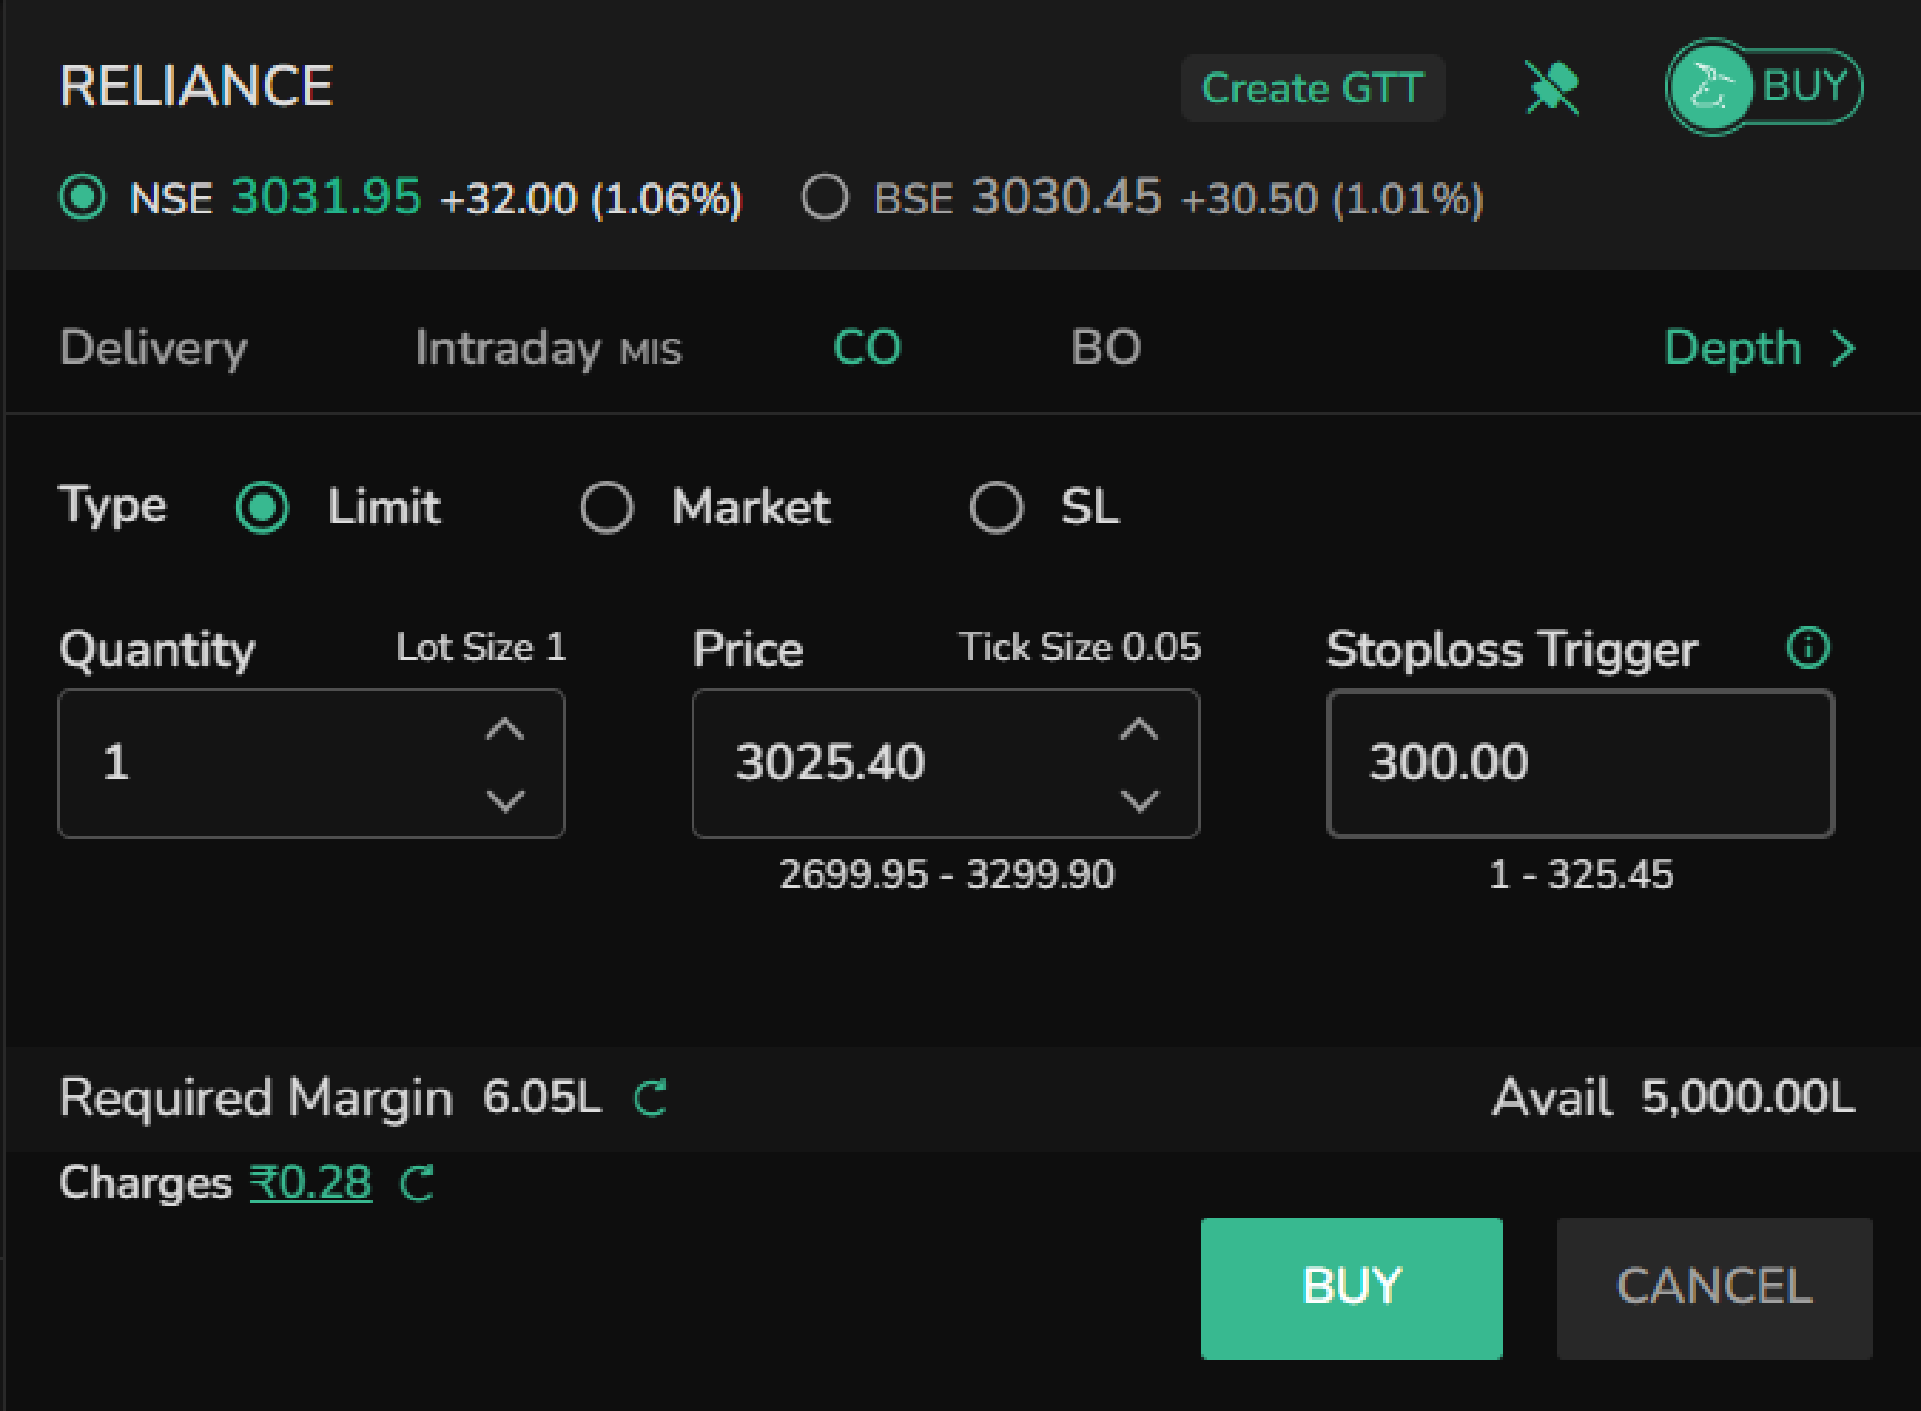1921x1411 pixels.
Task: Expand the Depth panel chevron
Action: (x=1843, y=348)
